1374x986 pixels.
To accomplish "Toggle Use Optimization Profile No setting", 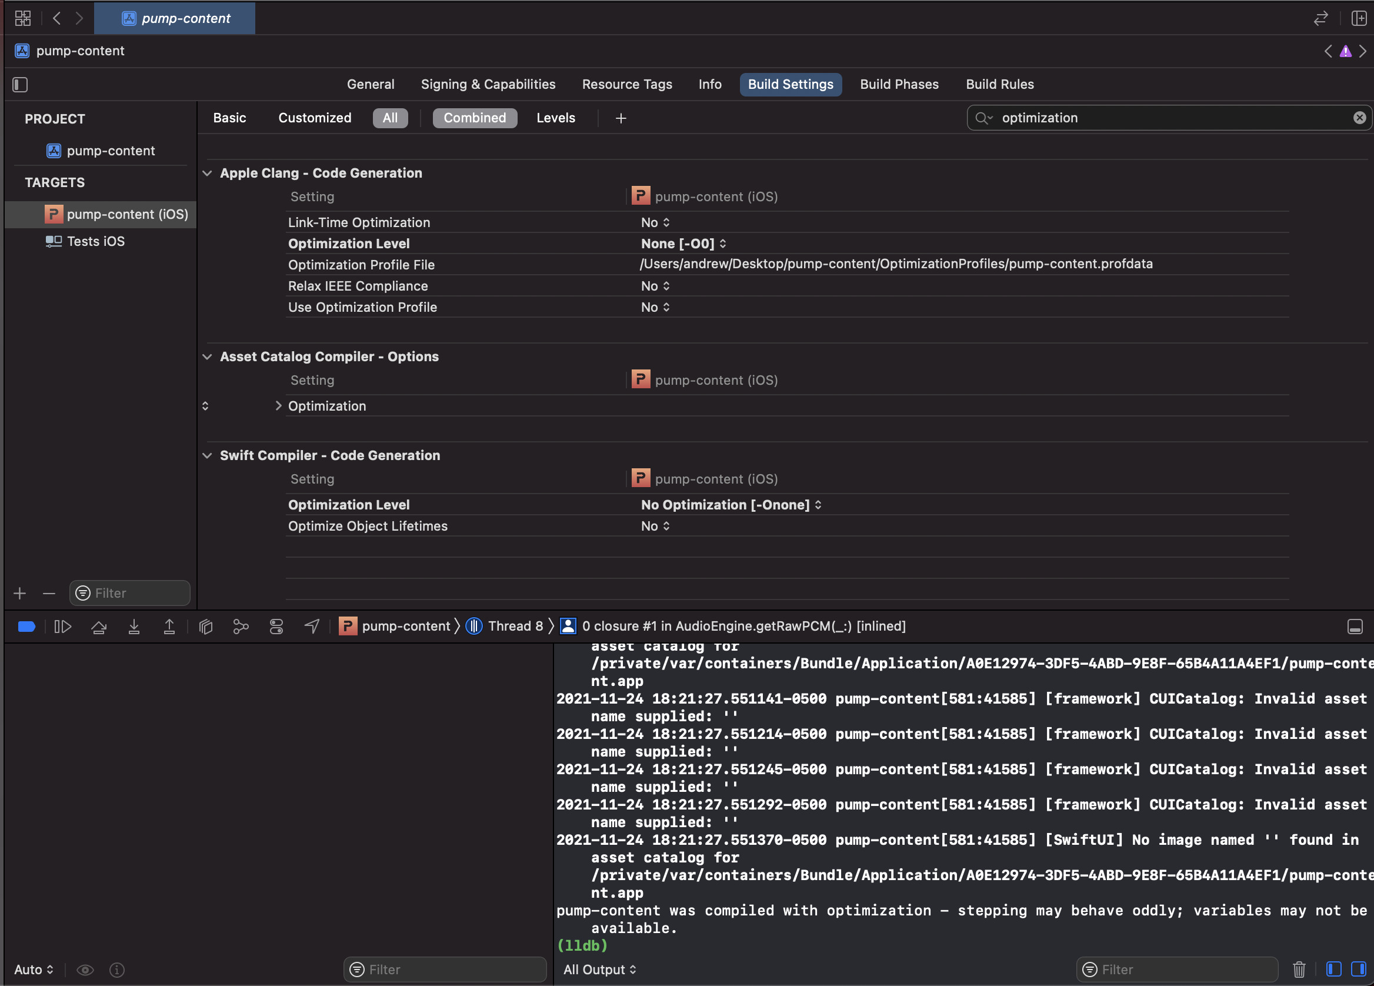I will 654,307.
